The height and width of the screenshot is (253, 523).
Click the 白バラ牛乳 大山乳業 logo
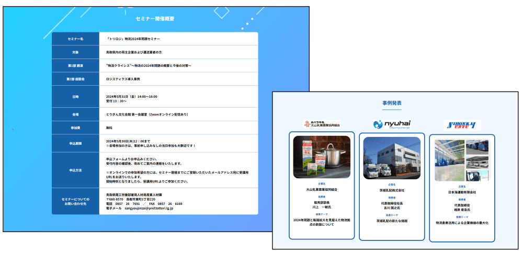(x=322, y=124)
